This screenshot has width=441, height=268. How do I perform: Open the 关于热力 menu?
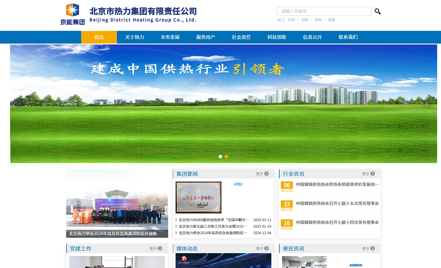pyautogui.click(x=135, y=37)
